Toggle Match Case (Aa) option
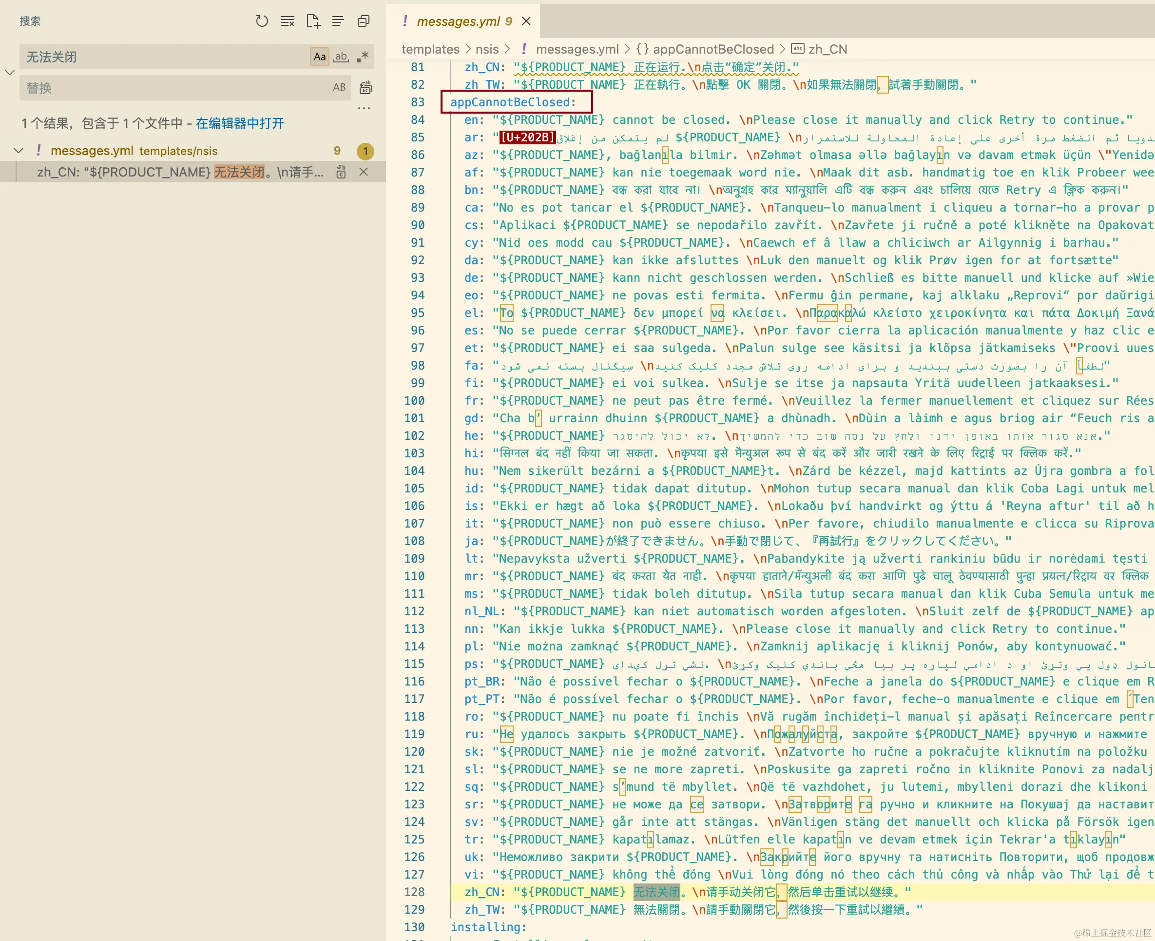1155x941 pixels. pyautogui.click(x=320, y=57)
